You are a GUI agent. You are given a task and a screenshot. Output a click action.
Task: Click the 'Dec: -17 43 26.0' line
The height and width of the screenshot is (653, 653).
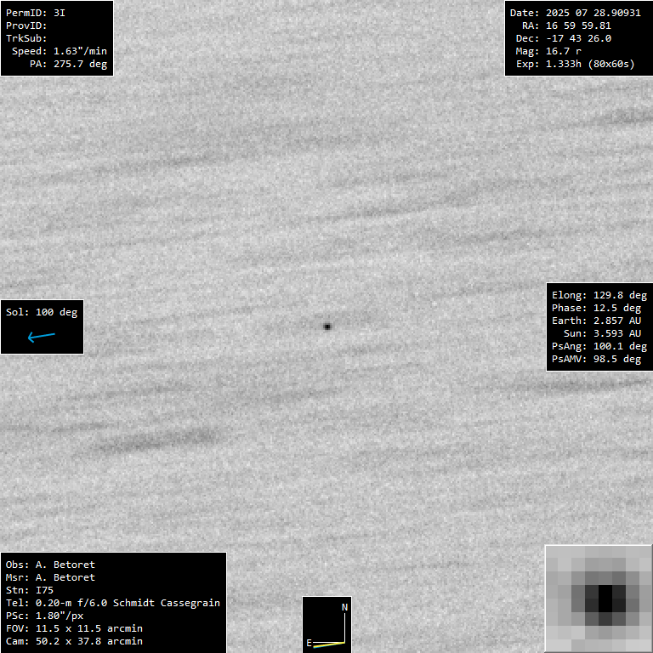tap(564, 39)
